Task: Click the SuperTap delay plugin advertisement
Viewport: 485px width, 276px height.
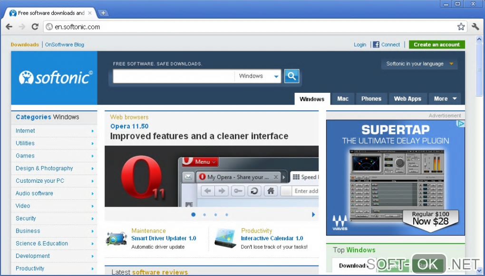Action: (396, 177)
